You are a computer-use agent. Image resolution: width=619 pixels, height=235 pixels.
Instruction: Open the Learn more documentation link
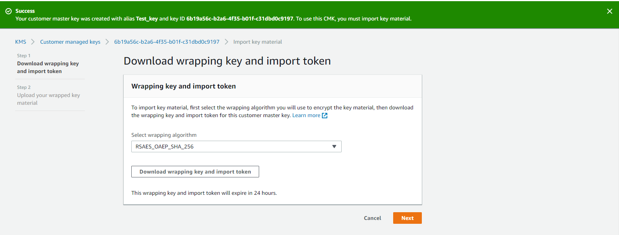click(x=306, y=115)
